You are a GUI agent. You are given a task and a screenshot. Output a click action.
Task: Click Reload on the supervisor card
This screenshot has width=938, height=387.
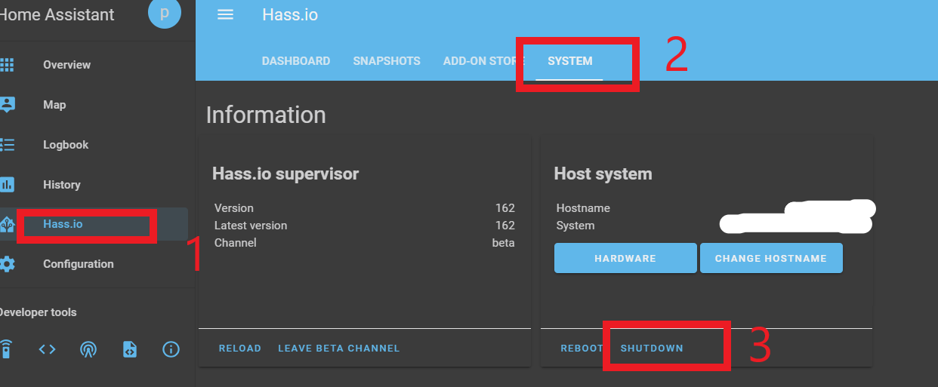click(x=240, y=349)
